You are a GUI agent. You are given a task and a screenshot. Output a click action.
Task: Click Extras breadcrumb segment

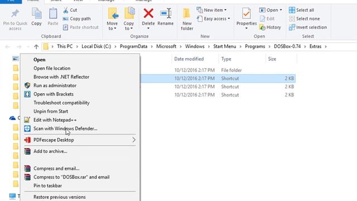click(x=315, y=46)
